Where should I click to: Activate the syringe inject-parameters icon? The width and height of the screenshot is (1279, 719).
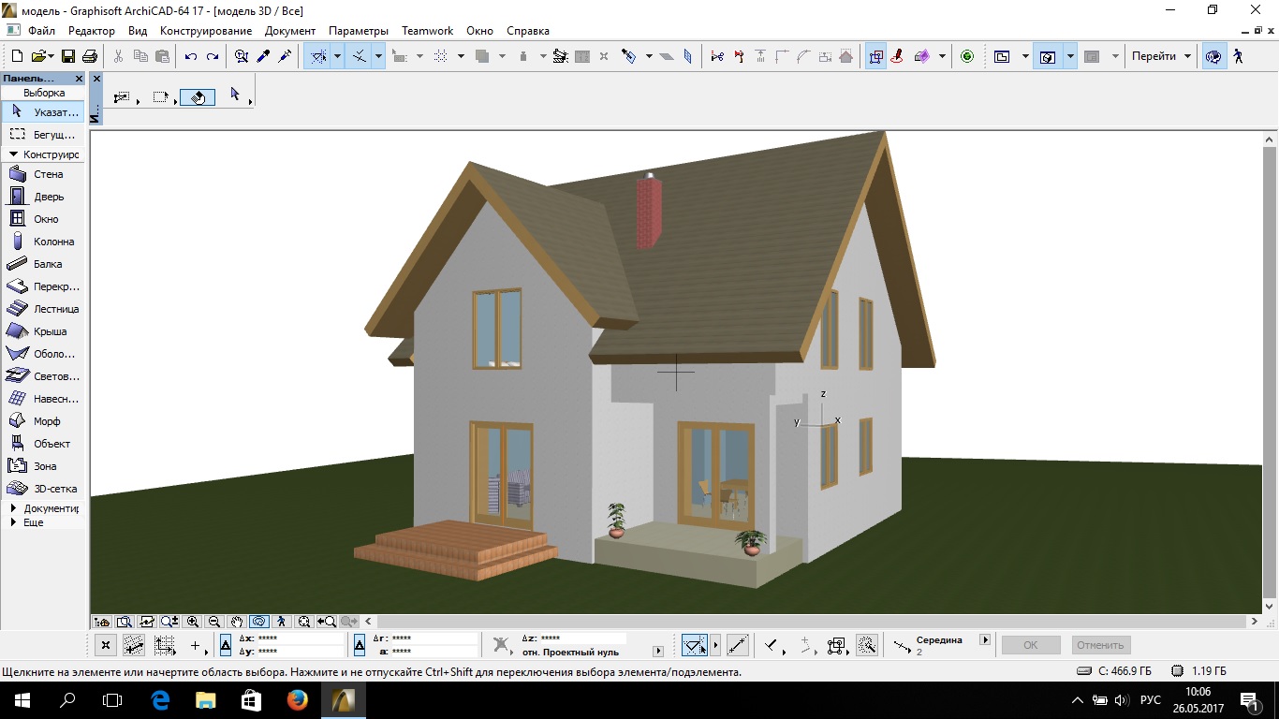(286, 56)
